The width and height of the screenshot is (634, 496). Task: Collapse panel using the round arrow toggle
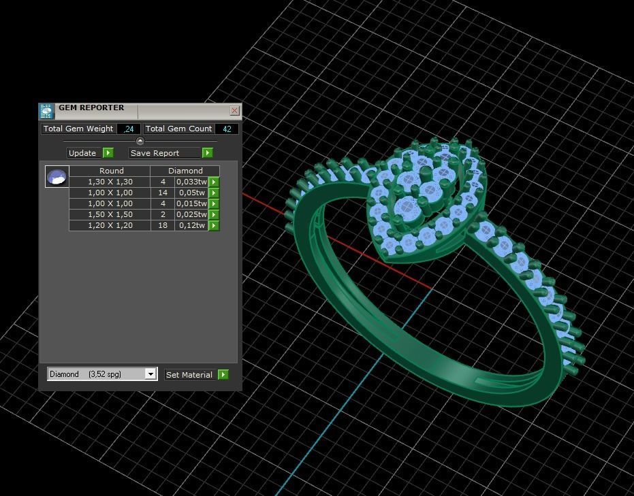click(x=140, y=141)
